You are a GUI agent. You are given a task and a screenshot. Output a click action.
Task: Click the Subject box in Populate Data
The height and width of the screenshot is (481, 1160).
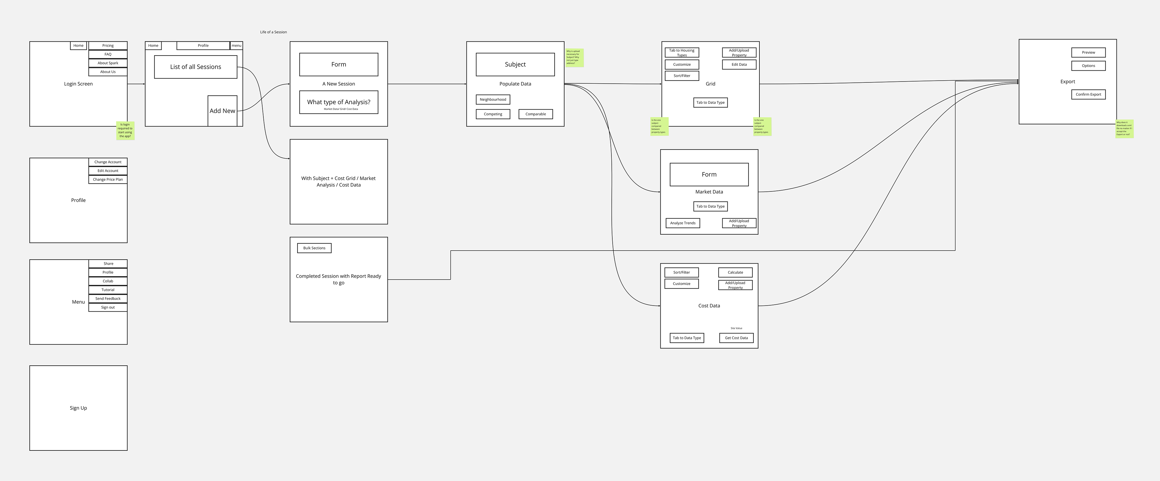click(x=515, y=64)
